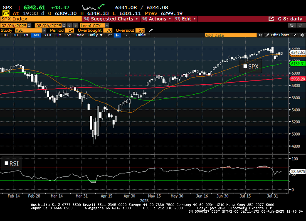The width and height of the screenshot is (306, 221).
Task: Undo the last chart change
Action: pyautogui.click(x=291, y=25)
